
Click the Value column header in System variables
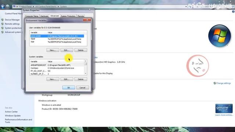coord(65,62)
